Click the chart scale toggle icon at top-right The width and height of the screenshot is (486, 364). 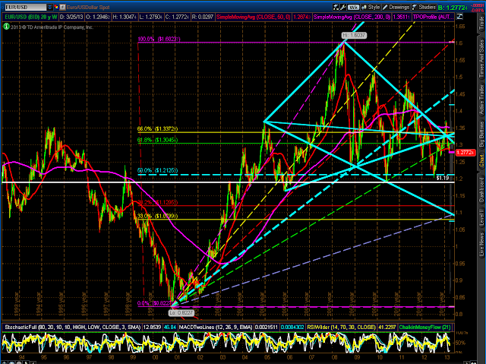pos(459,17)
